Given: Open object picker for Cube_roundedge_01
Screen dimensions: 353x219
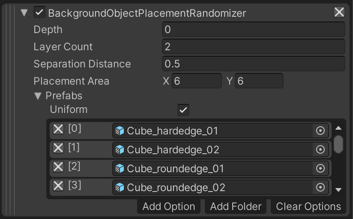Looking at the screenshot, I should pyautogui.click(x=320, y=168).
